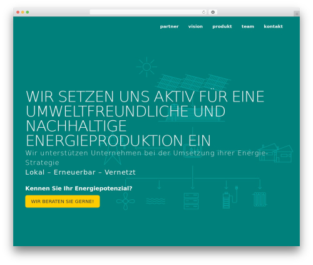Screen dimensions: 313x265
Task: Reload the page with the refresh icon
Action: (x=203, y=12)
